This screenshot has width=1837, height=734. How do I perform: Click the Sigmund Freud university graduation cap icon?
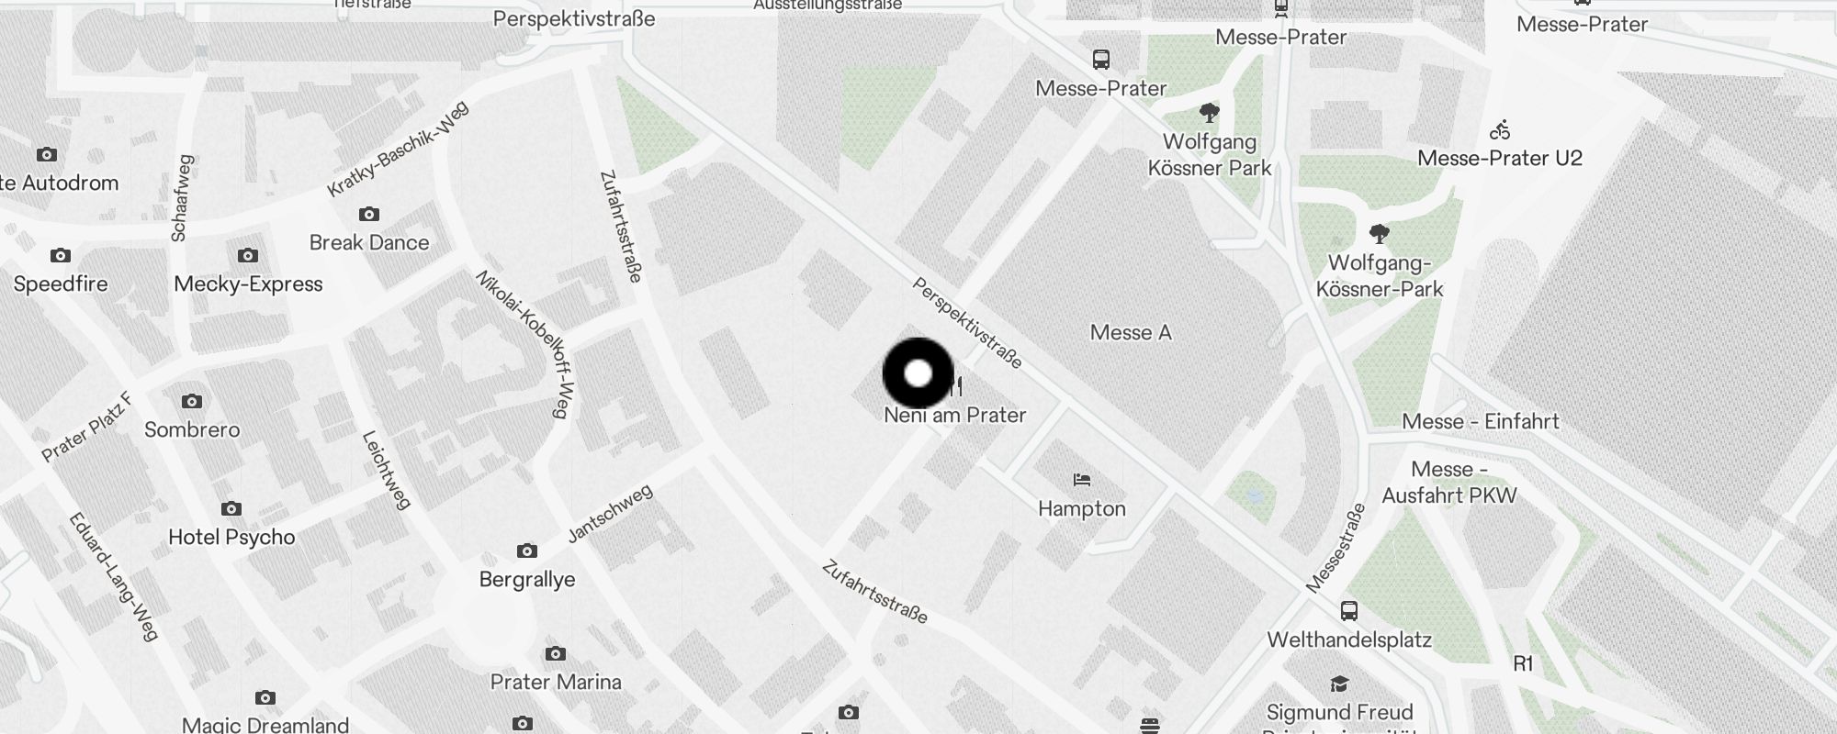tap(1339, 684)
